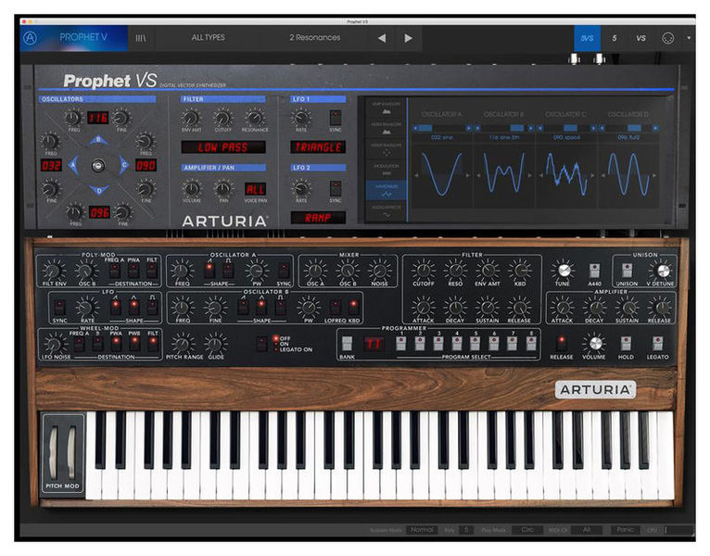Screen dimensions: 710x556
Task: Select Program 8 button in the Programmer
Action: [531, 344]
